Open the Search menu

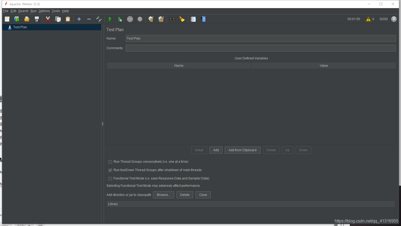pos(23,11)
